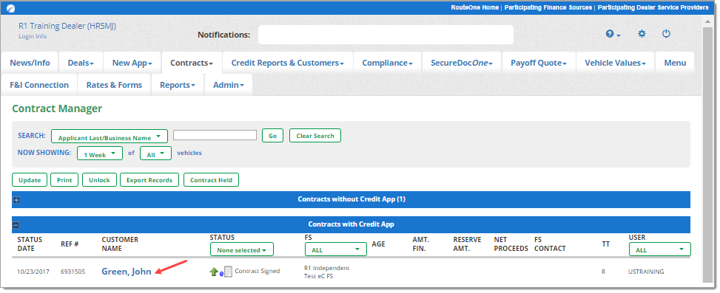Open Credit Reports & Customers menu

tap(287, 63)
